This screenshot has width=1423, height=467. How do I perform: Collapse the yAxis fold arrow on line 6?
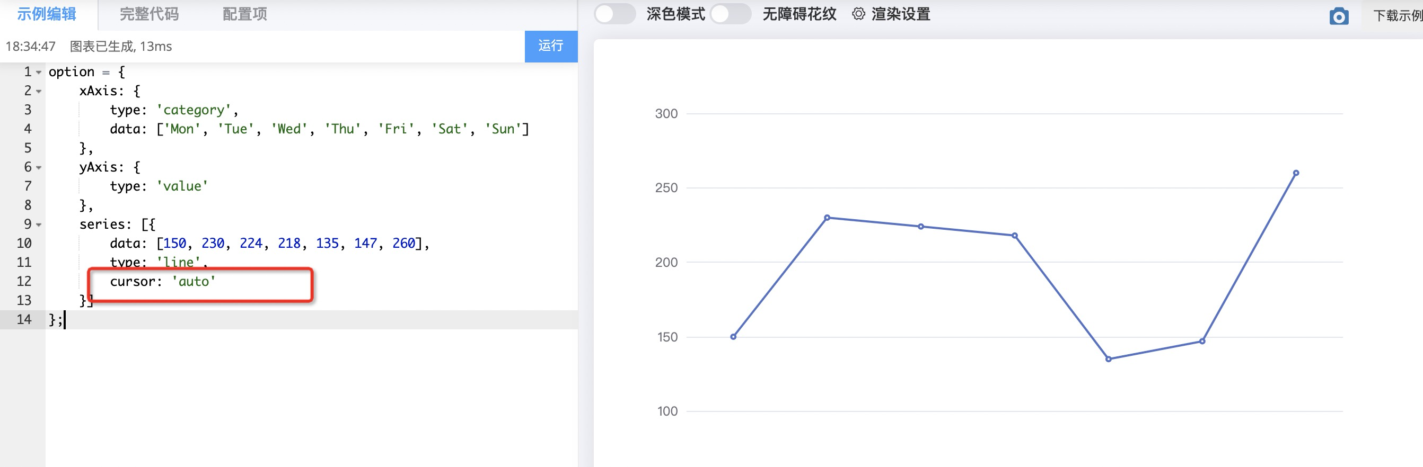tap(39, 167)
